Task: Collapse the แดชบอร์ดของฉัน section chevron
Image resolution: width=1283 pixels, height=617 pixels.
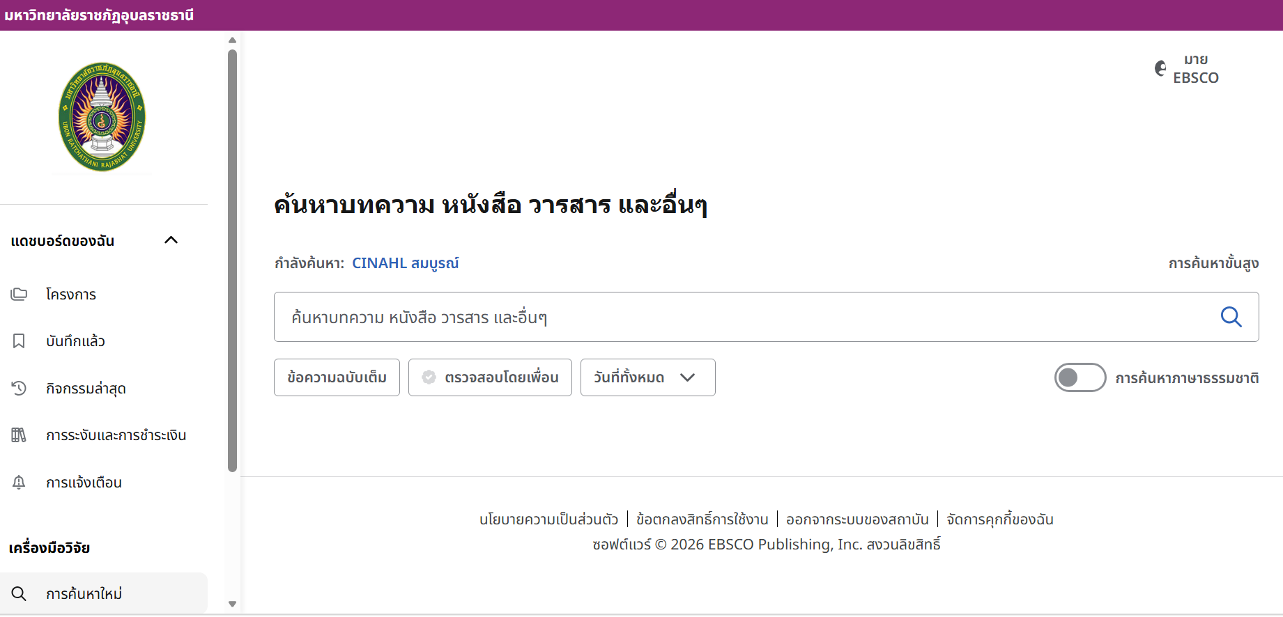Action: click(x=171, y=240)
